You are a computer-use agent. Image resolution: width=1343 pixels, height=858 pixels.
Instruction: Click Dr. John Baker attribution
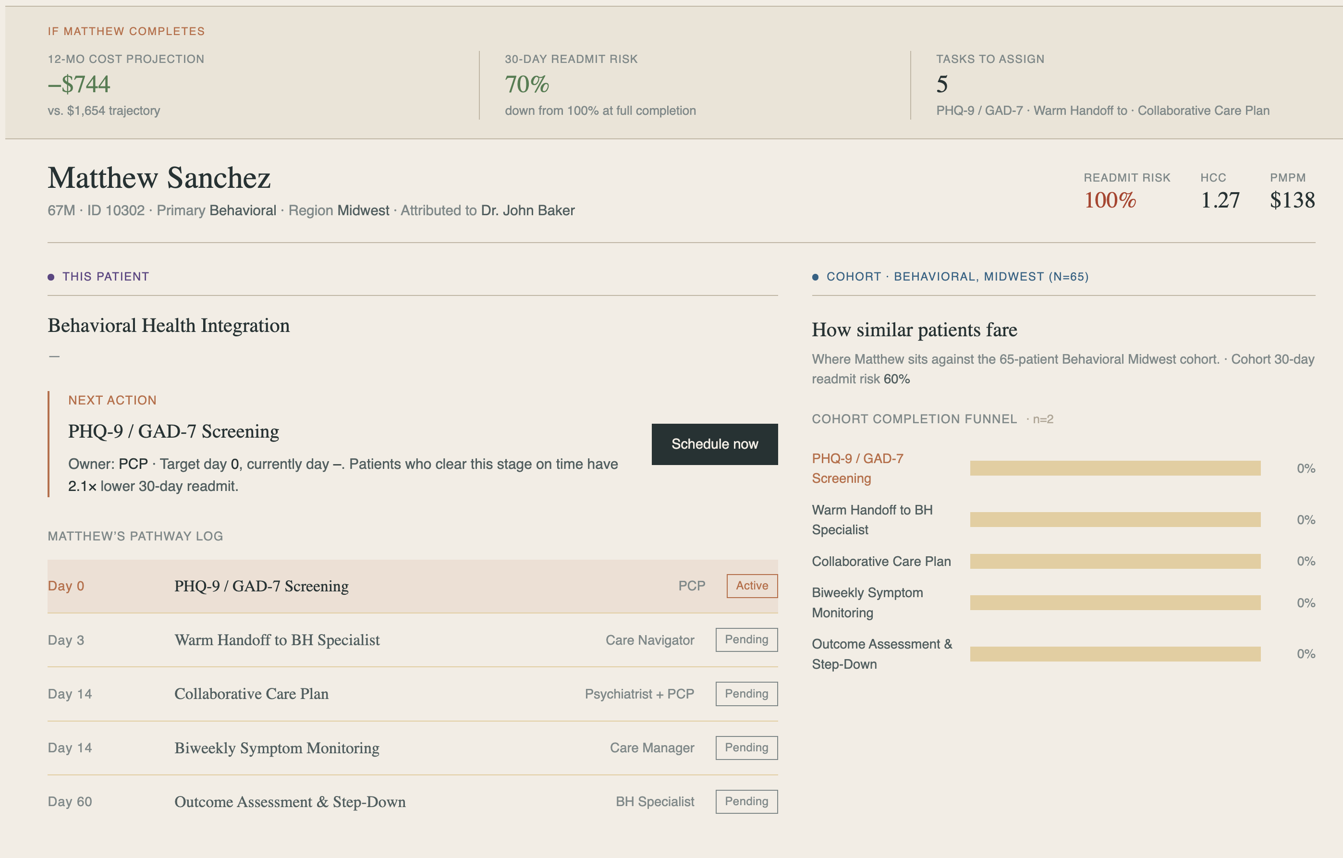point(527,210)
